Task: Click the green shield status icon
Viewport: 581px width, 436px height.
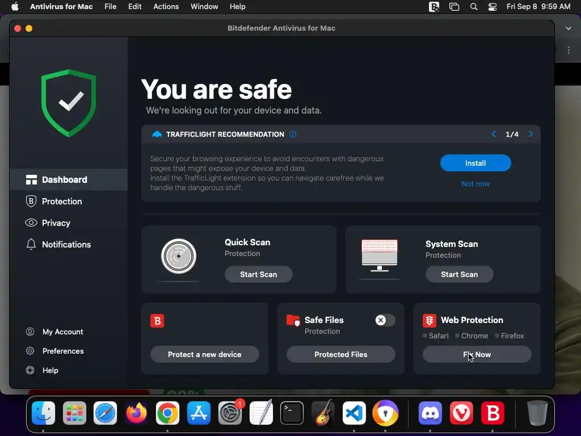Action: tap(69, 103)
